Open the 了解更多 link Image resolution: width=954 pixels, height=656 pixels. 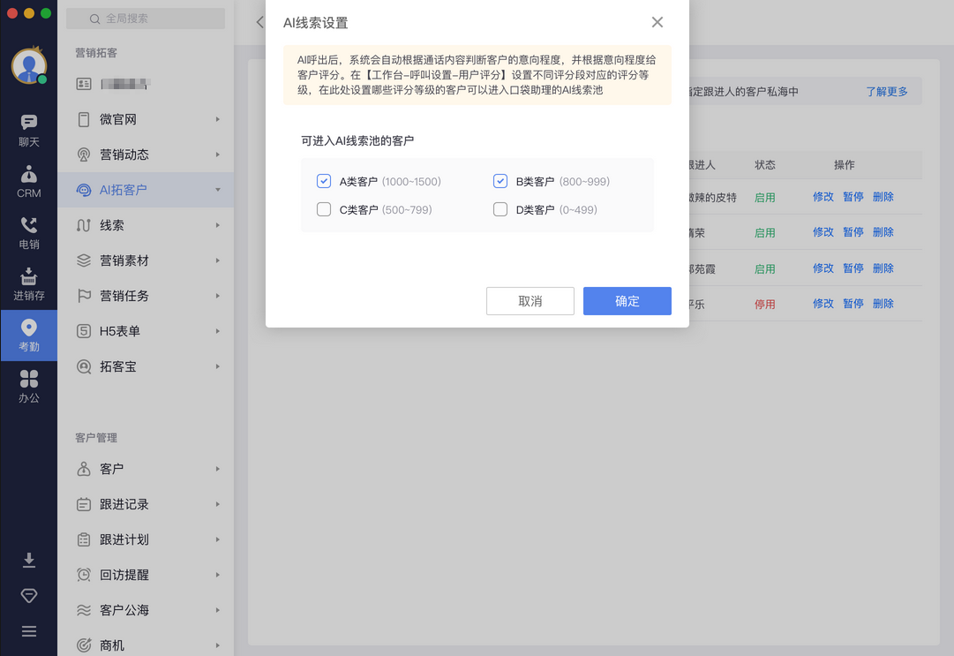coord(886,92)
